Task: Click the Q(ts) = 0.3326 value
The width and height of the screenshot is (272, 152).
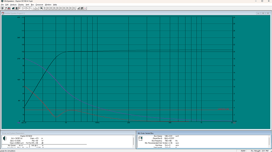Action: (16, 141)
